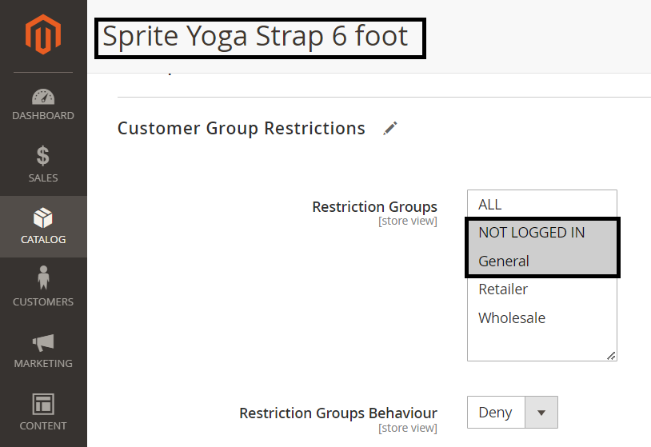
Task: Click the Deny behaviour select box
Action: coord(496,413)
